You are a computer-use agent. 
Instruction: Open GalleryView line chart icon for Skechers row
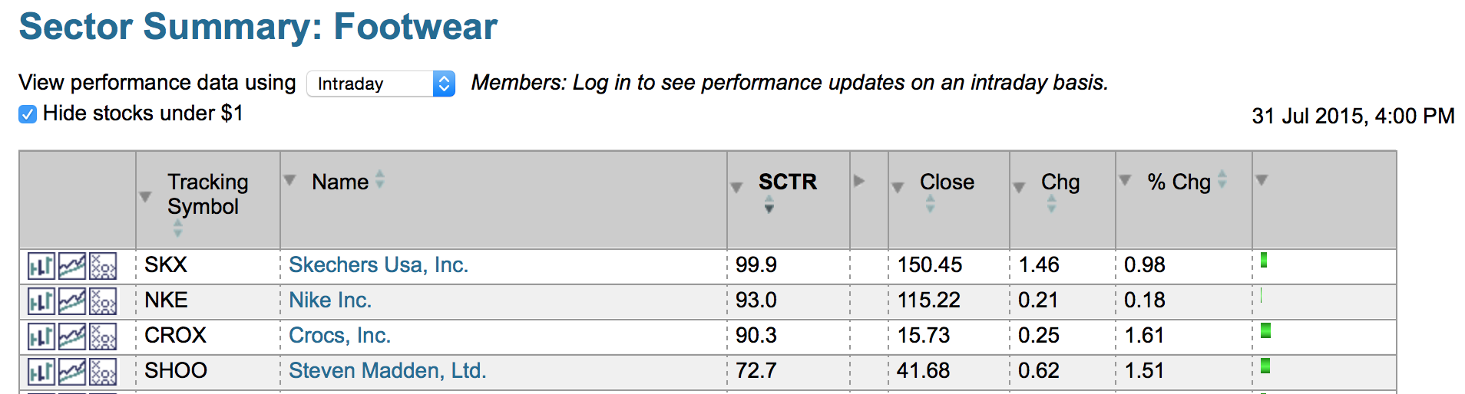pyautogui.click(x=72, y=266)
